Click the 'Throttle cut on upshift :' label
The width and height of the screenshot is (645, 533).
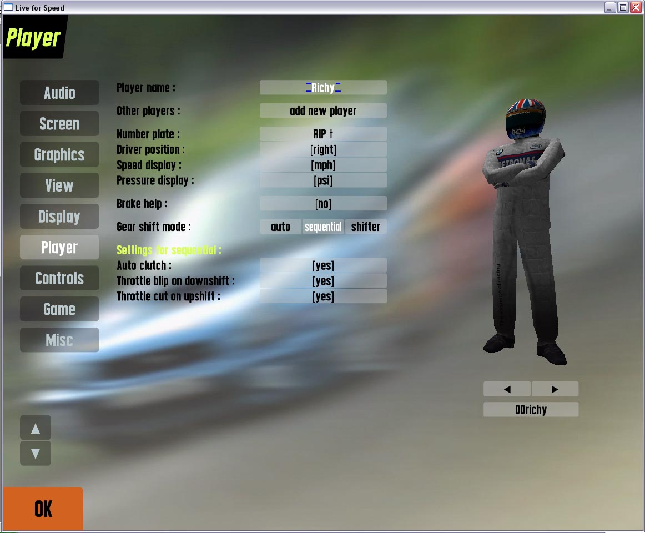pyautogui.click(x=168, y=296)
